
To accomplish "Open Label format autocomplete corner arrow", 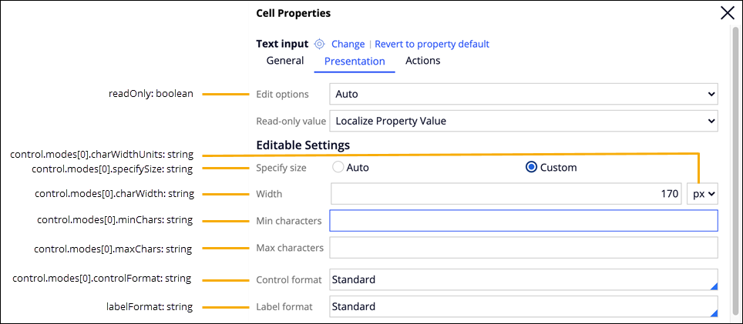I will (714, 312).
